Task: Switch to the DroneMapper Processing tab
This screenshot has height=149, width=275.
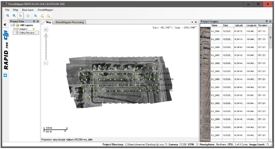Action: coord(70,22)
